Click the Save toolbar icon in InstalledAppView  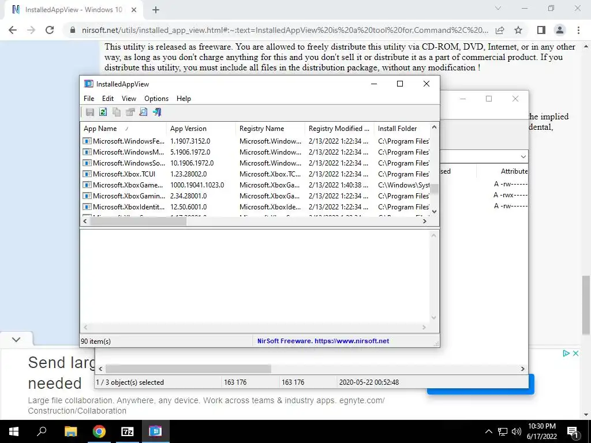click(89, 112)
